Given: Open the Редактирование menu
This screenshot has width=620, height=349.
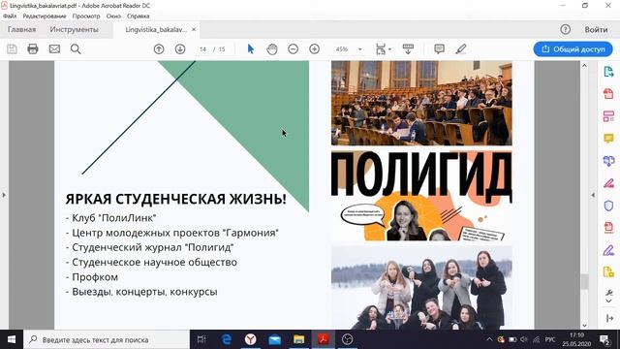Looking at the screenshot, I should (x=45, y=16).
